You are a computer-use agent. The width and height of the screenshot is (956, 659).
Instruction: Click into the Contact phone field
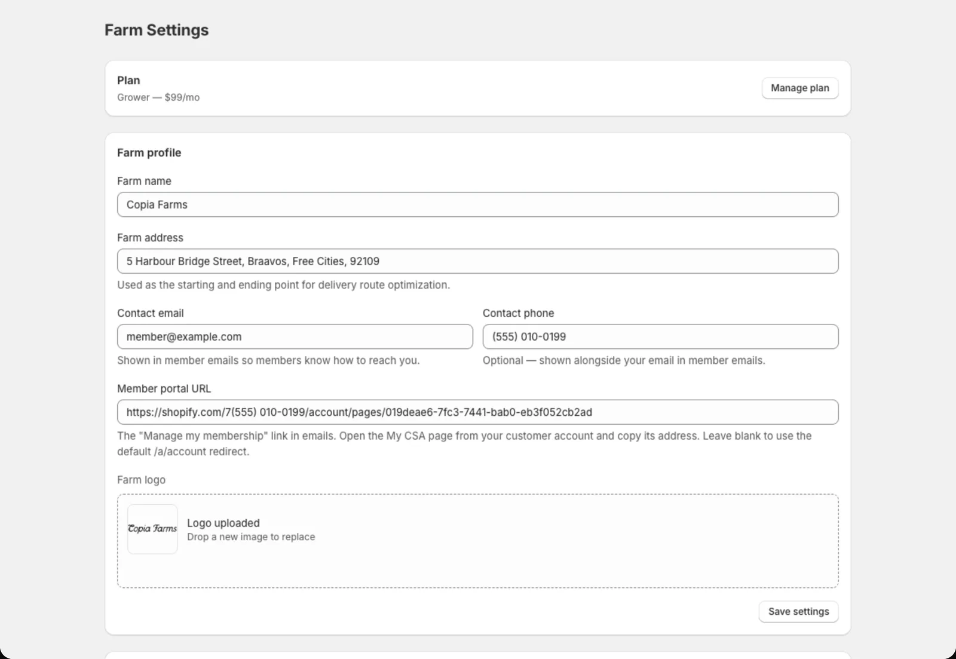click(660, 336)
